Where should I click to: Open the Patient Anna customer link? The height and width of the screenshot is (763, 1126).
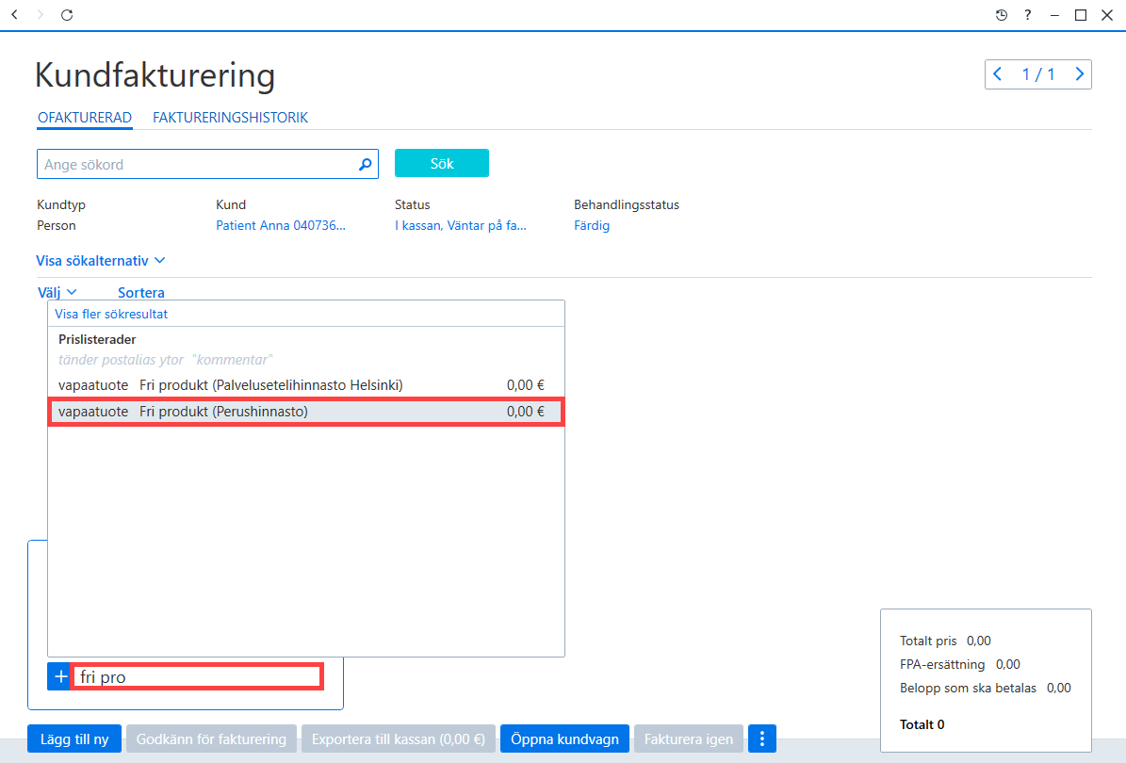[x=281, y=225]
